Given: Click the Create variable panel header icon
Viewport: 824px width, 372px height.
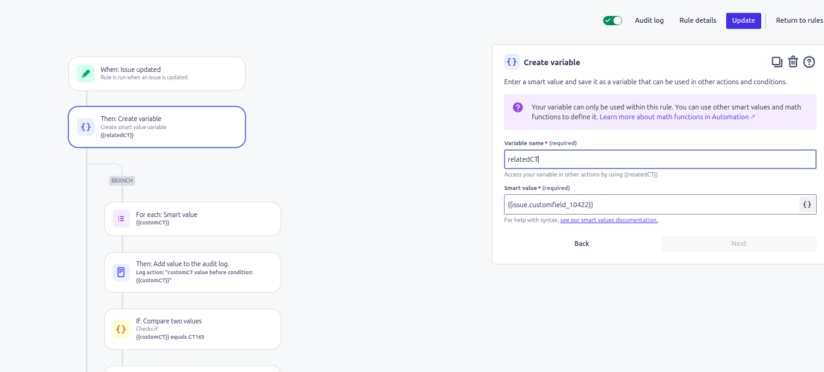Looking at the screenshot, I should [x=512, y=62].
